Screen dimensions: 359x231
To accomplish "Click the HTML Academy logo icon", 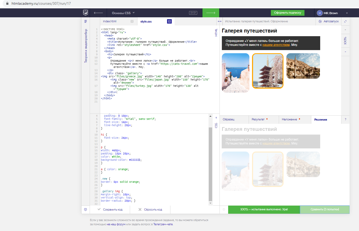I will click(x=85, y=13).
